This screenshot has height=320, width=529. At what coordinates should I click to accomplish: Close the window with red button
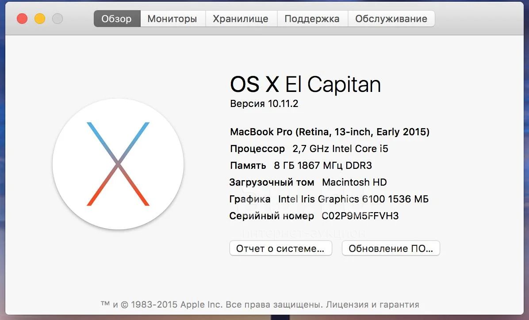pyautogui.click(x=22, y=19)
